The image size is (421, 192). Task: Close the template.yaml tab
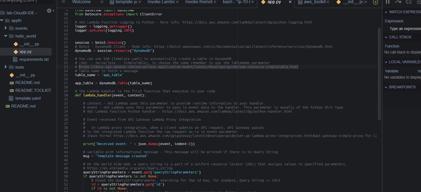point(139,2)
